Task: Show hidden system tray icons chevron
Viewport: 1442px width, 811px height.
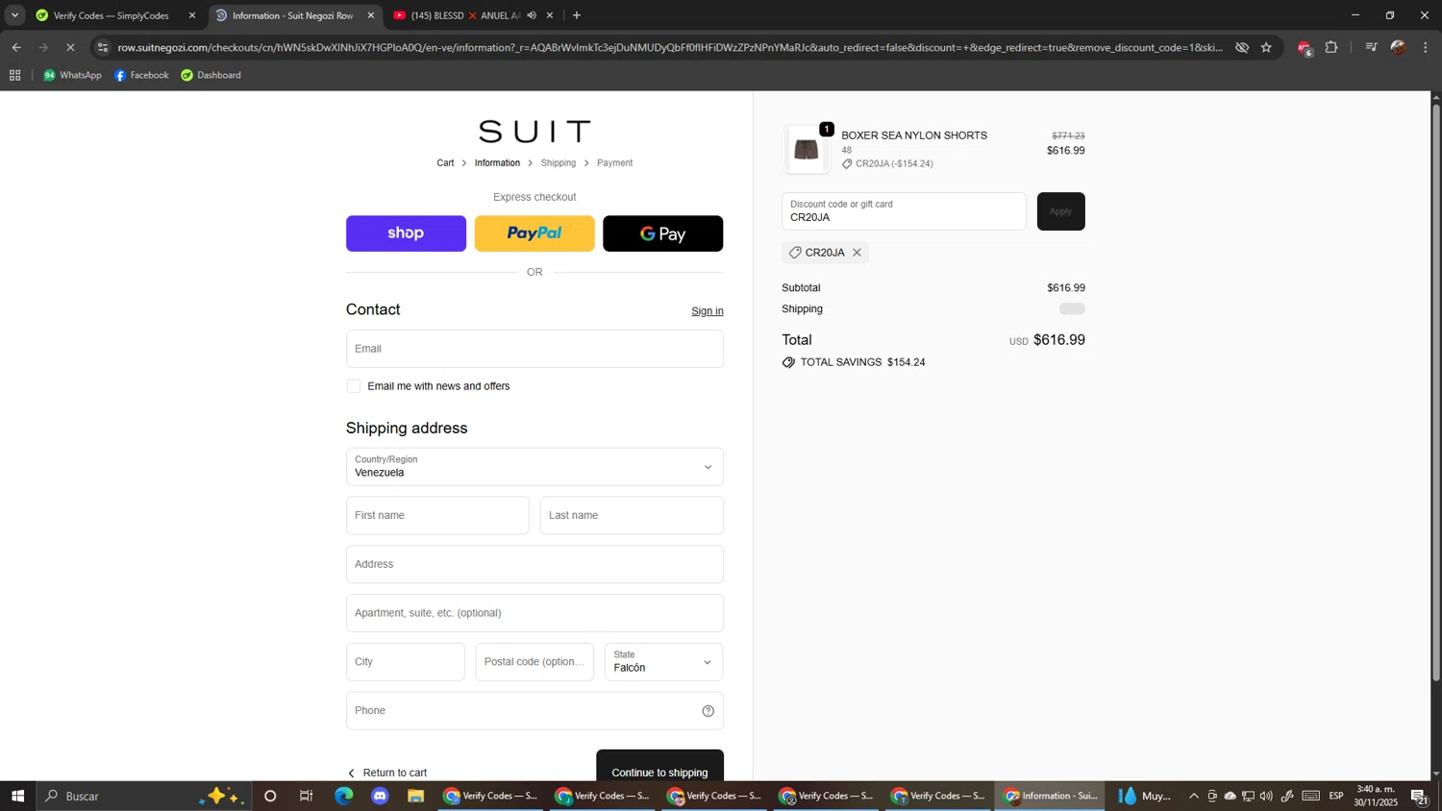Action: tap(1194, 797)
